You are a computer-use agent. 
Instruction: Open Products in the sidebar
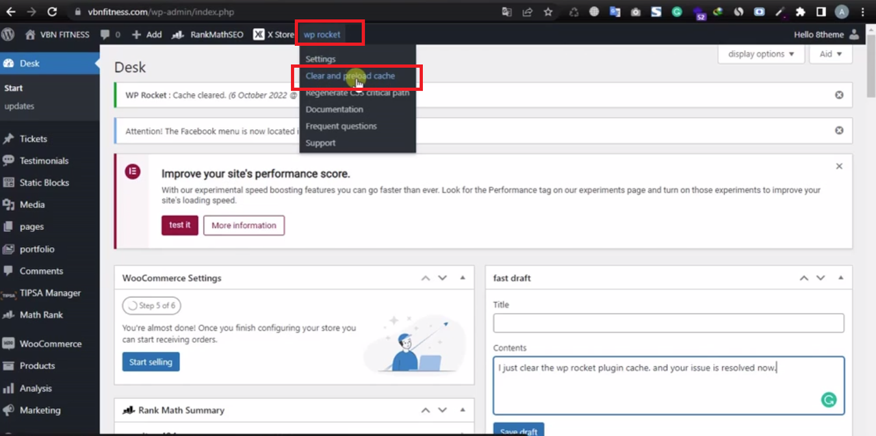(x=50, y=366)
